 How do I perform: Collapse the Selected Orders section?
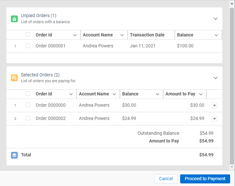(x=216, y=78)
